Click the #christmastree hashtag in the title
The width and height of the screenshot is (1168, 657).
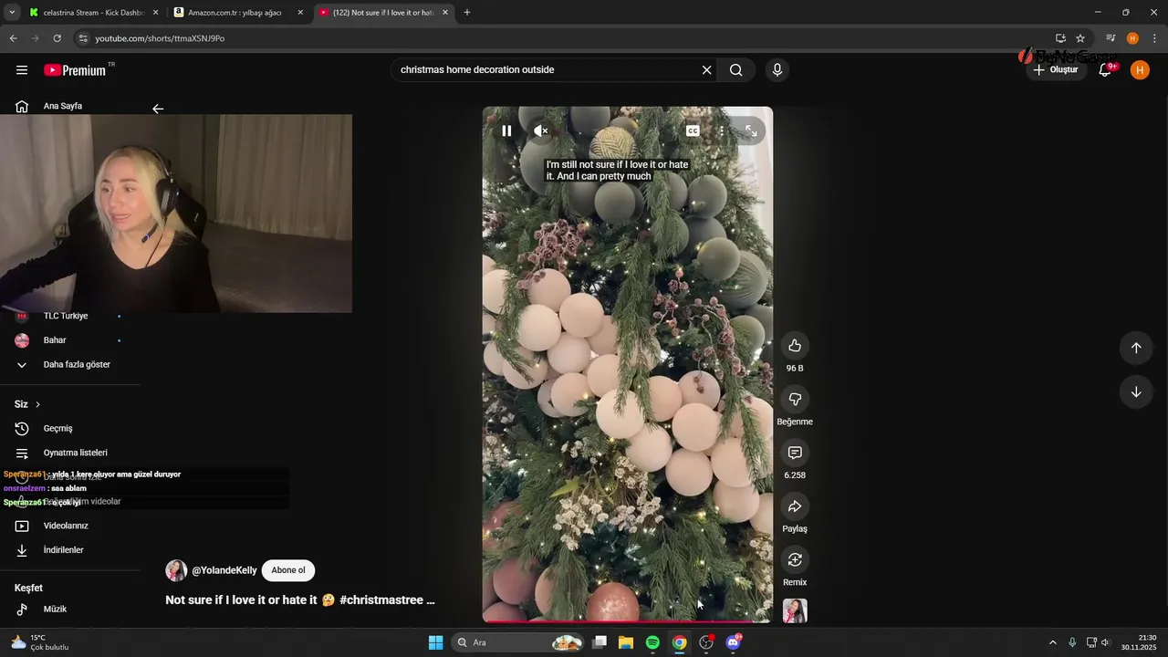381,600
